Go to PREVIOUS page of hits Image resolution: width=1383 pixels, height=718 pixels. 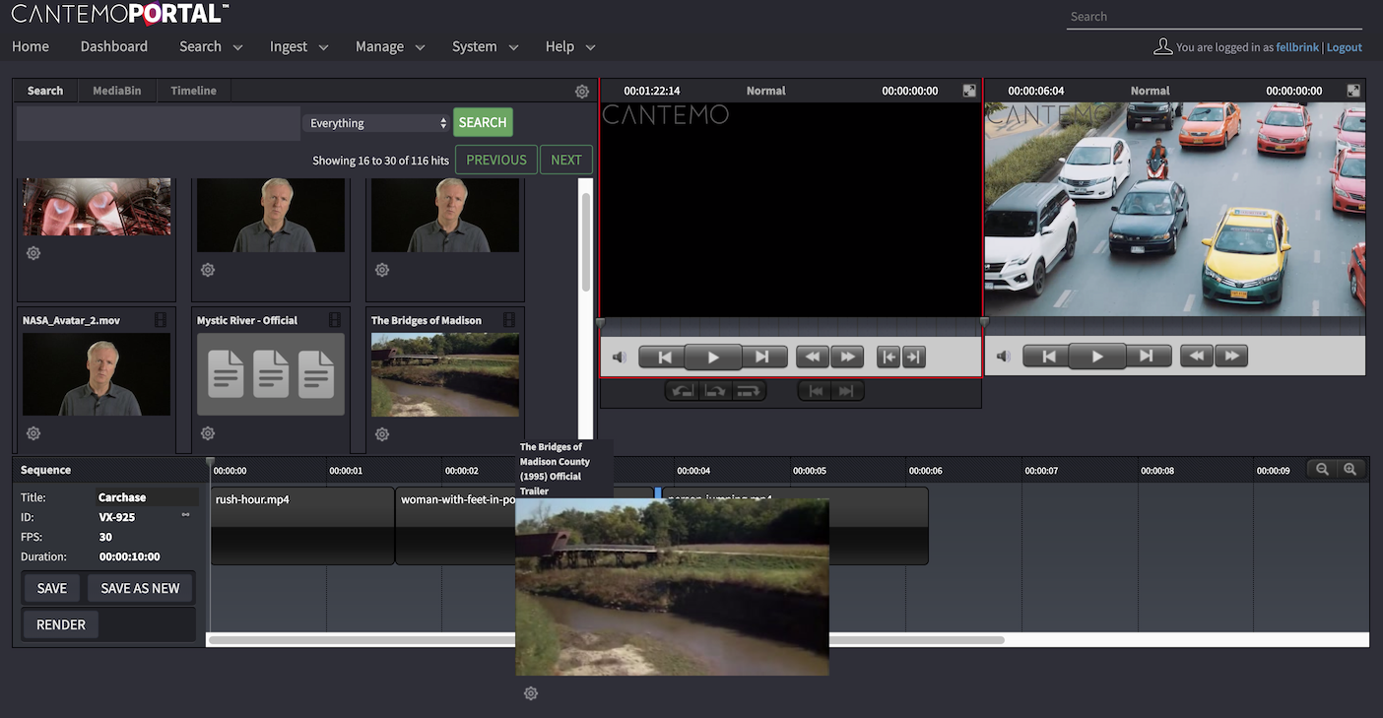click(x=496, y=160)
